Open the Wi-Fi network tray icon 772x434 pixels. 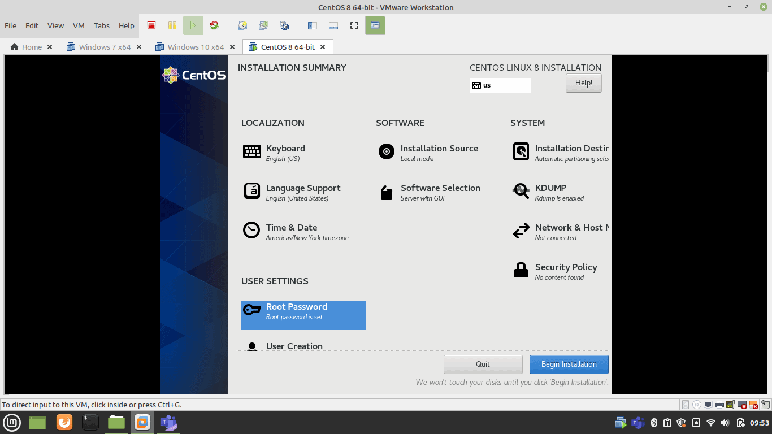coord(711,422)
